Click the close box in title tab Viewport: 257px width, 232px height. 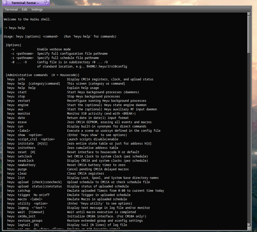tap(5, 3)
